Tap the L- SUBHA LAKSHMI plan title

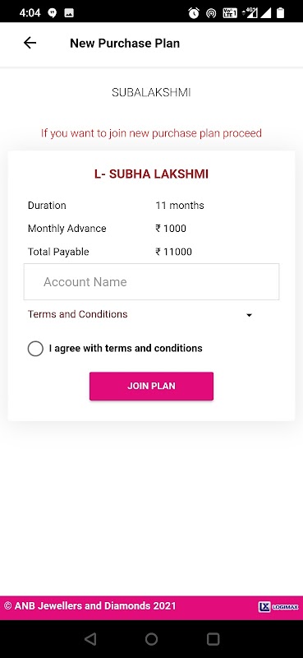(x=151, y=174)
